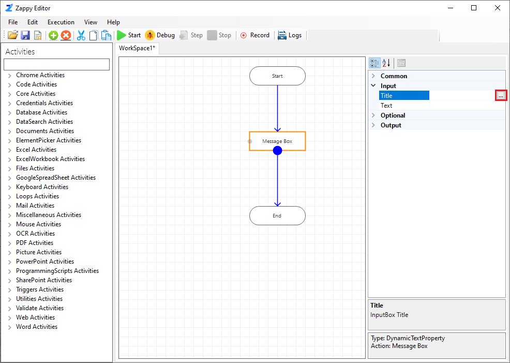
Task: Click the green plus add icon
Action: pyautogui.click(x=53, y=35)
